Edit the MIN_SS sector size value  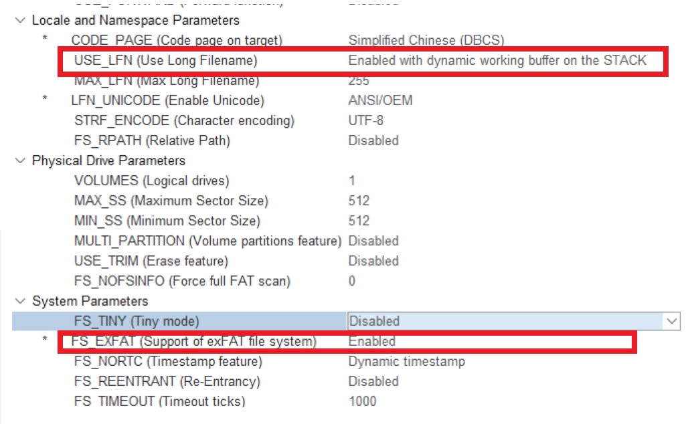point(359,221)
